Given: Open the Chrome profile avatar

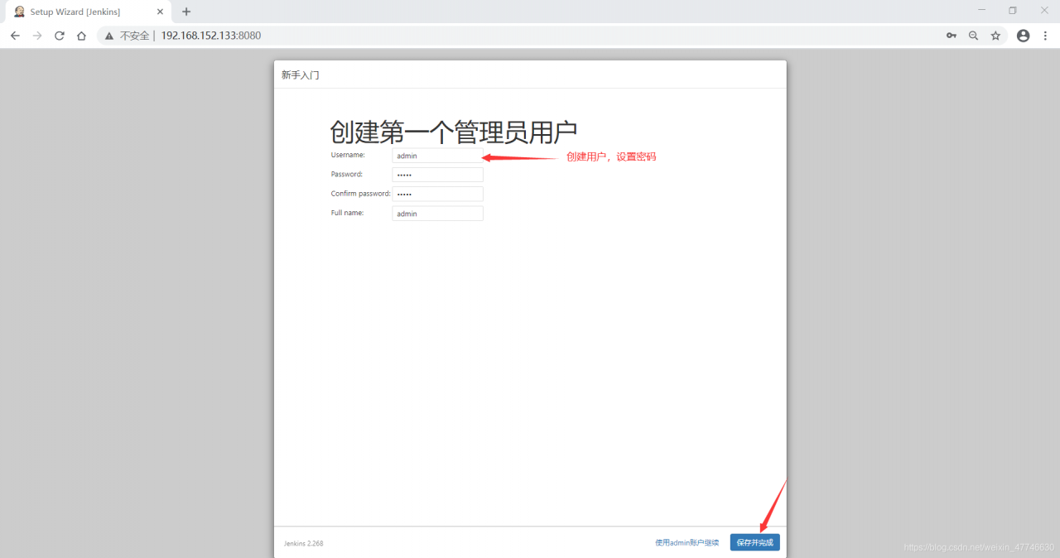Looking at the screenshot, I should click(1023, 36).
